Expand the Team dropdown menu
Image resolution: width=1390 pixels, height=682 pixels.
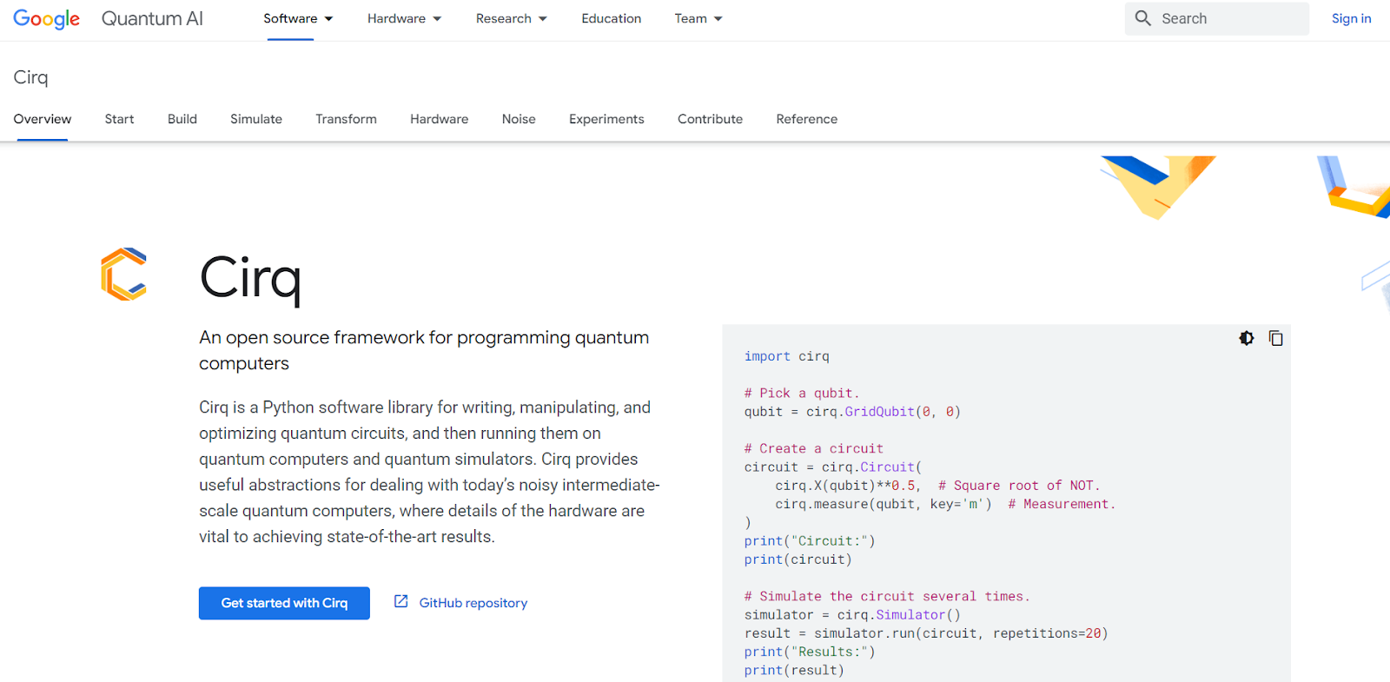[698, 19]
